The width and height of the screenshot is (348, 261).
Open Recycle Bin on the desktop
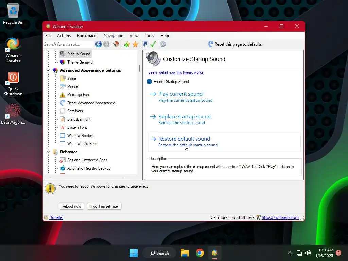tap(13, 14)
